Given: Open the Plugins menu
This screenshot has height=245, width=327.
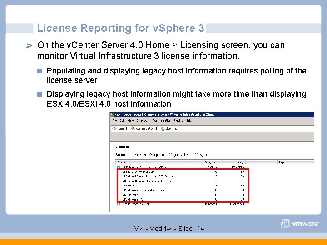Looking at the screenshot, I should pos(178,120).
